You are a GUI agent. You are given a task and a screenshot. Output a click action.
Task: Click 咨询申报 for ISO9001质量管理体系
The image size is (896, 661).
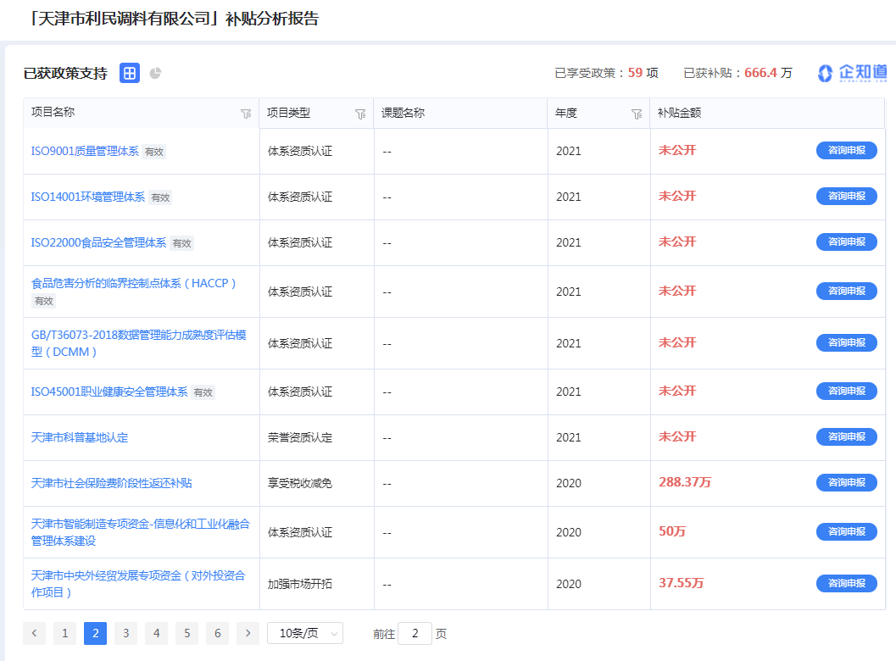(847, 150)
